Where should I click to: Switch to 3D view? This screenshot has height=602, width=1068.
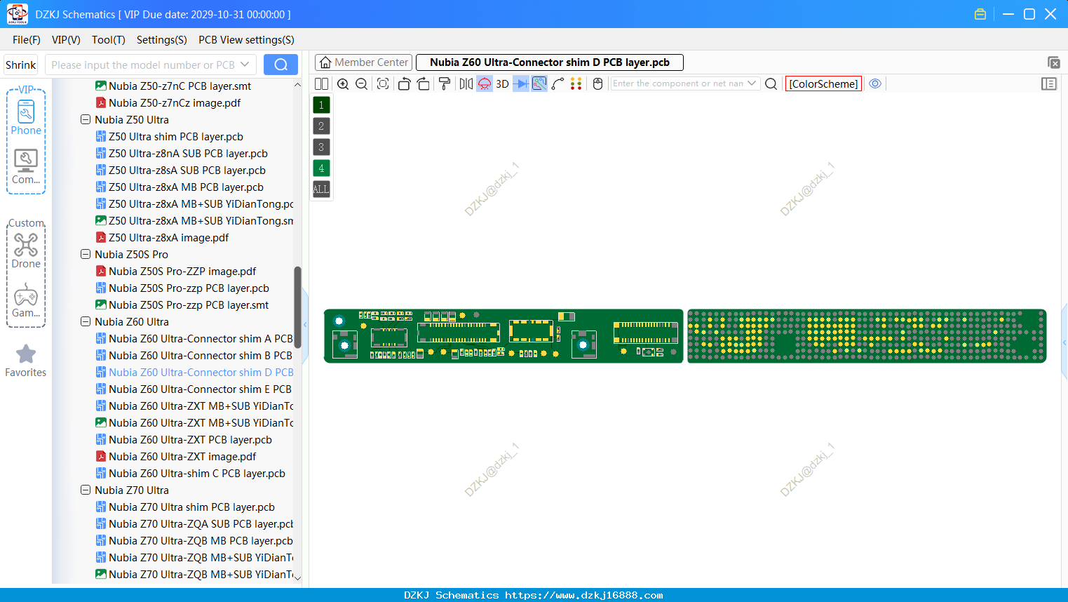(503, 83)
